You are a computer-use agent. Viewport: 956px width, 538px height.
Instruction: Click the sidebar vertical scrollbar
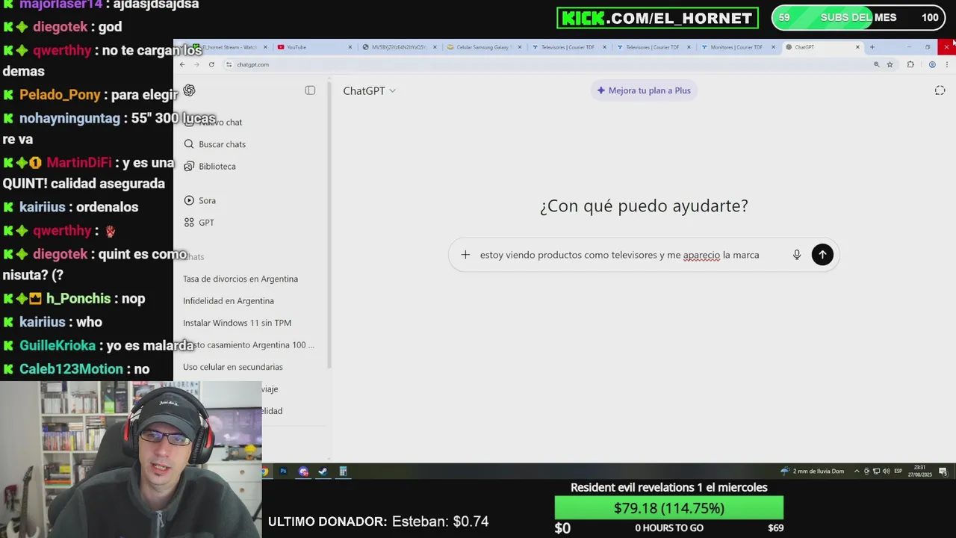click(x=329, y=224)
